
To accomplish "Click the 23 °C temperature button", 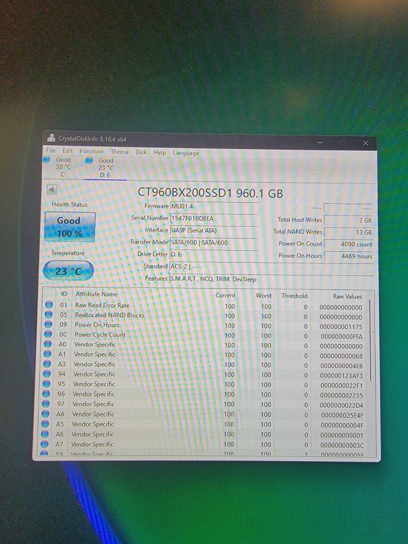I will 68,271.
